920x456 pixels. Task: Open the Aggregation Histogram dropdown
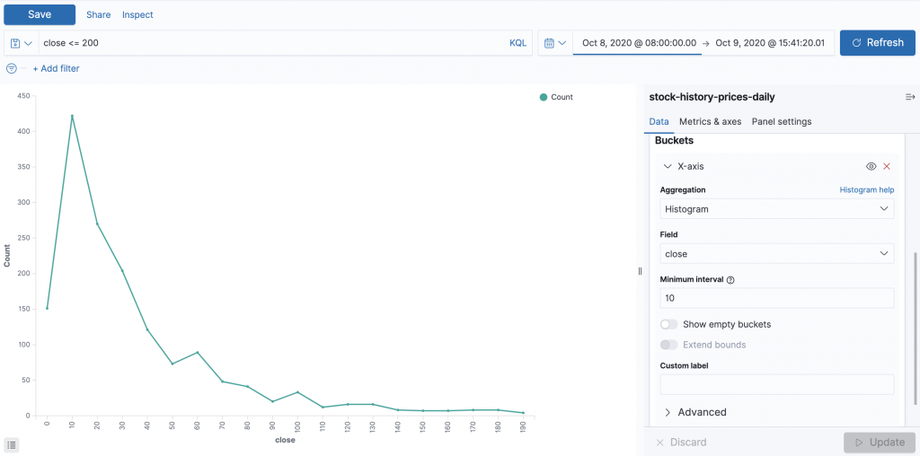point(776,209)
